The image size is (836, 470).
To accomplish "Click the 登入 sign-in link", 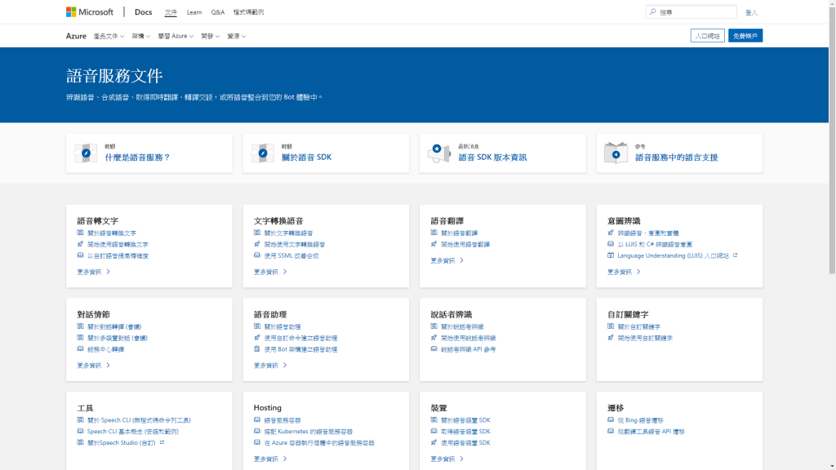I will pyautogui.click(x=751, y=12).
